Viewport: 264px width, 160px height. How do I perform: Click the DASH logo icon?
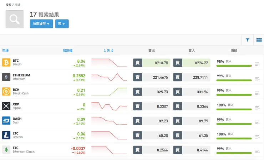(x=6, y=121)
